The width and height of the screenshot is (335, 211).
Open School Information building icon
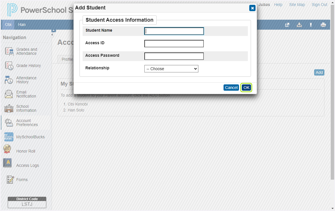pos(9,108)
